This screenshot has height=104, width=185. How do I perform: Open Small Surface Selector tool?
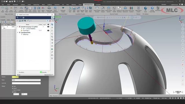click(109, 10)
